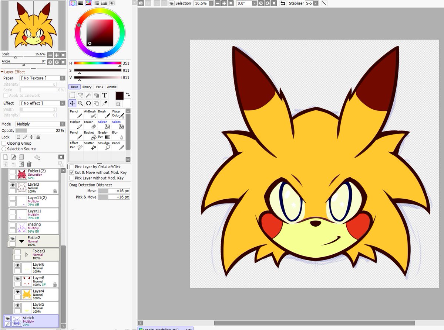Choose the Water Color tool
Viewport: 444px width, 330px height.
(118, 113)
